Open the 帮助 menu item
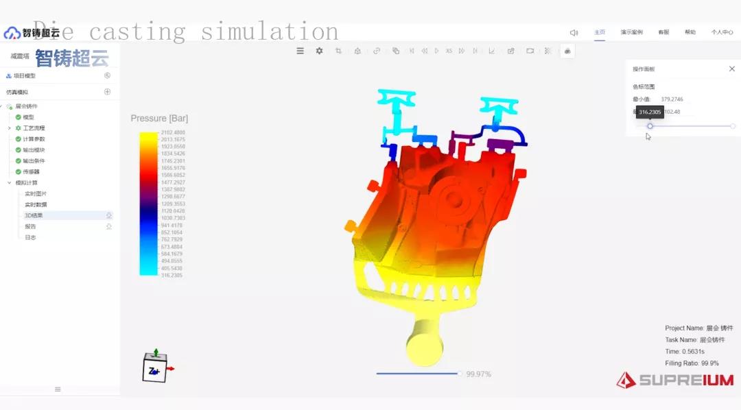Viewport: 741px width, 410px height. (690, 32)
